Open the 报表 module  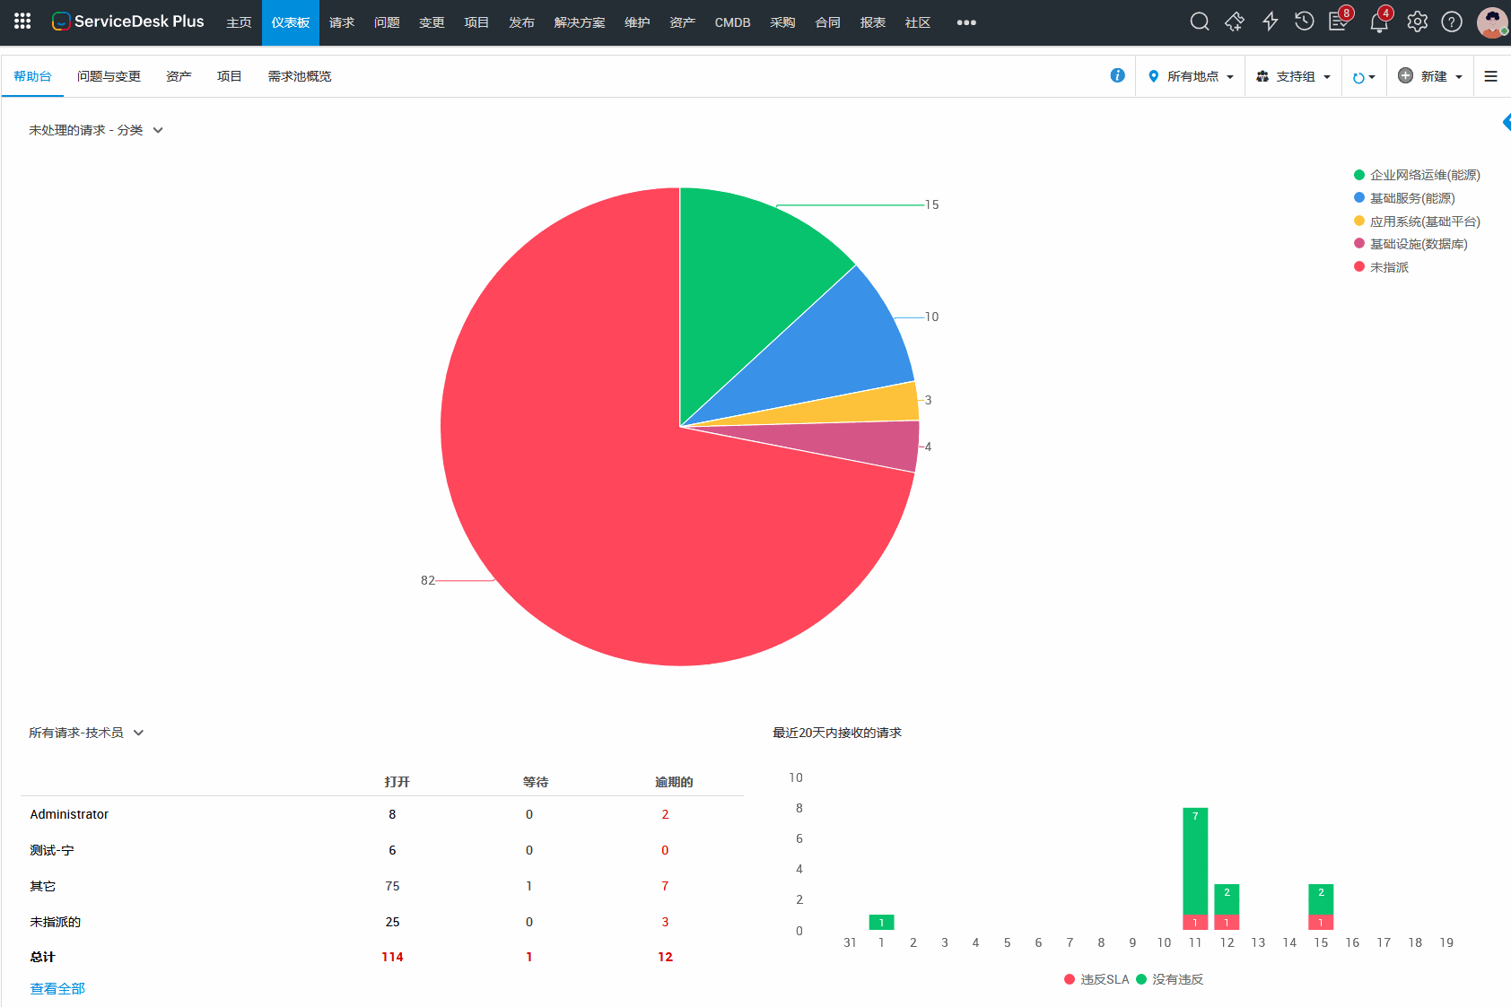click(x=873, y=22)
